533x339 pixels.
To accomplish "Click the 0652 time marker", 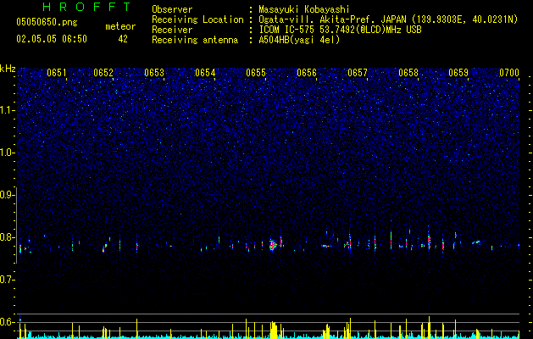I will click(103, 73).
